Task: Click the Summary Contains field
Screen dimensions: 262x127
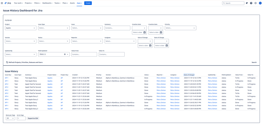Action: tap(117, 28)
